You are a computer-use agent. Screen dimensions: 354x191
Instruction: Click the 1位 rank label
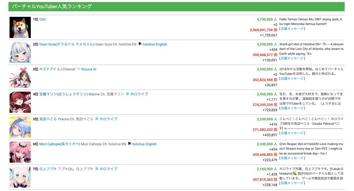coord(35,19)
